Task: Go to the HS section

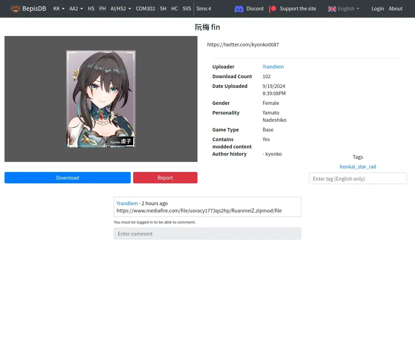Action: [91, 9]
